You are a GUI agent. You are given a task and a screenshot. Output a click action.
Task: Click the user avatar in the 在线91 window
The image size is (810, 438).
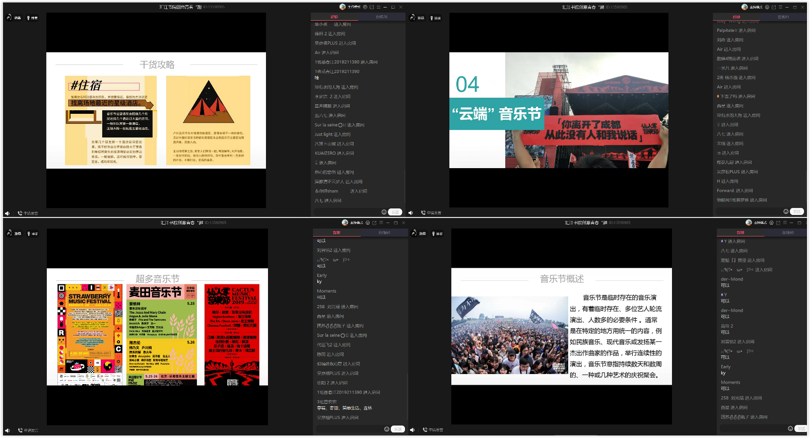[x=745, y=7]
